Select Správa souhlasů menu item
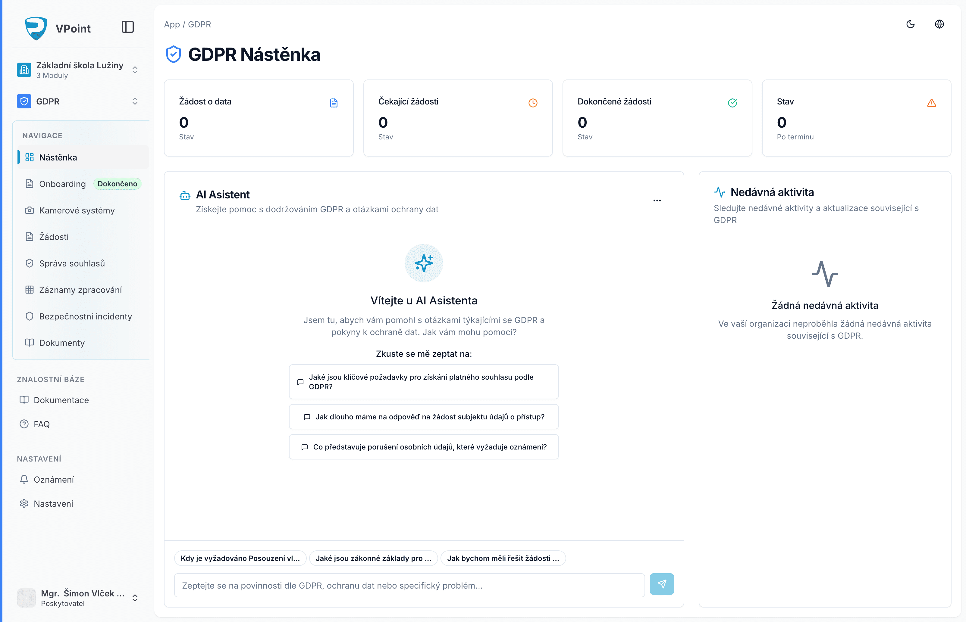 [x=72, y=263]
